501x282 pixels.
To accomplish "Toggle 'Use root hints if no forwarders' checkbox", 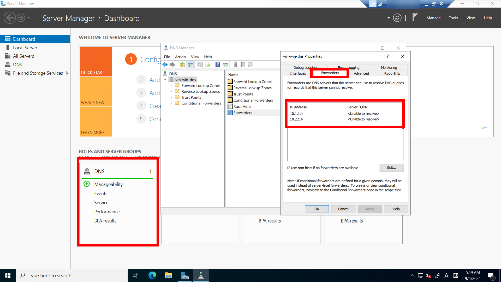I will [289, 168].
